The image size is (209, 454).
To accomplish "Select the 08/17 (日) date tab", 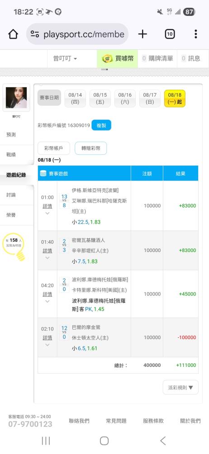I will pyautogui.click(x=150, y=99).
